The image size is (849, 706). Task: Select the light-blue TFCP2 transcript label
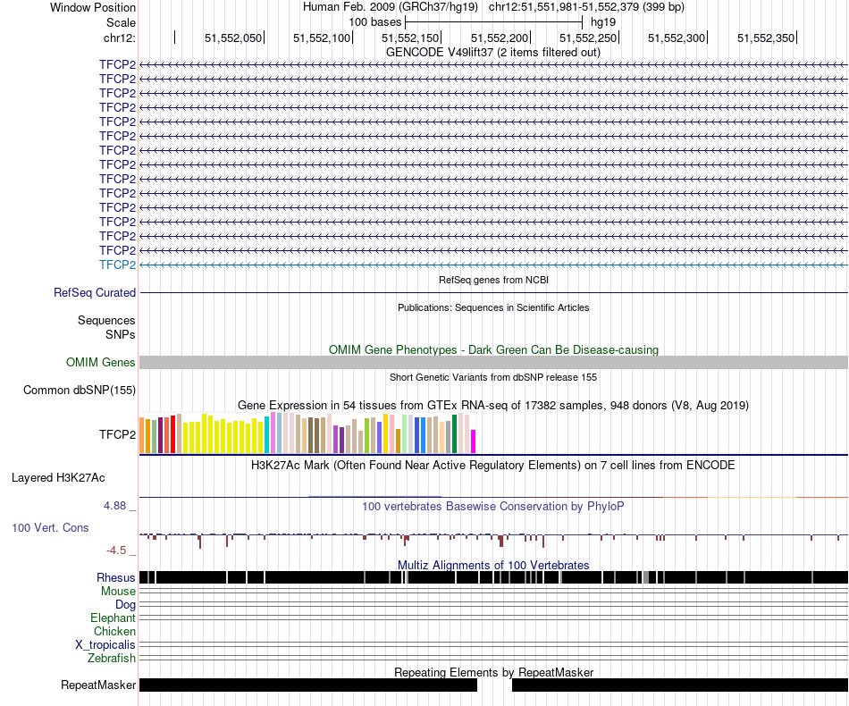(x=117, y=265)
